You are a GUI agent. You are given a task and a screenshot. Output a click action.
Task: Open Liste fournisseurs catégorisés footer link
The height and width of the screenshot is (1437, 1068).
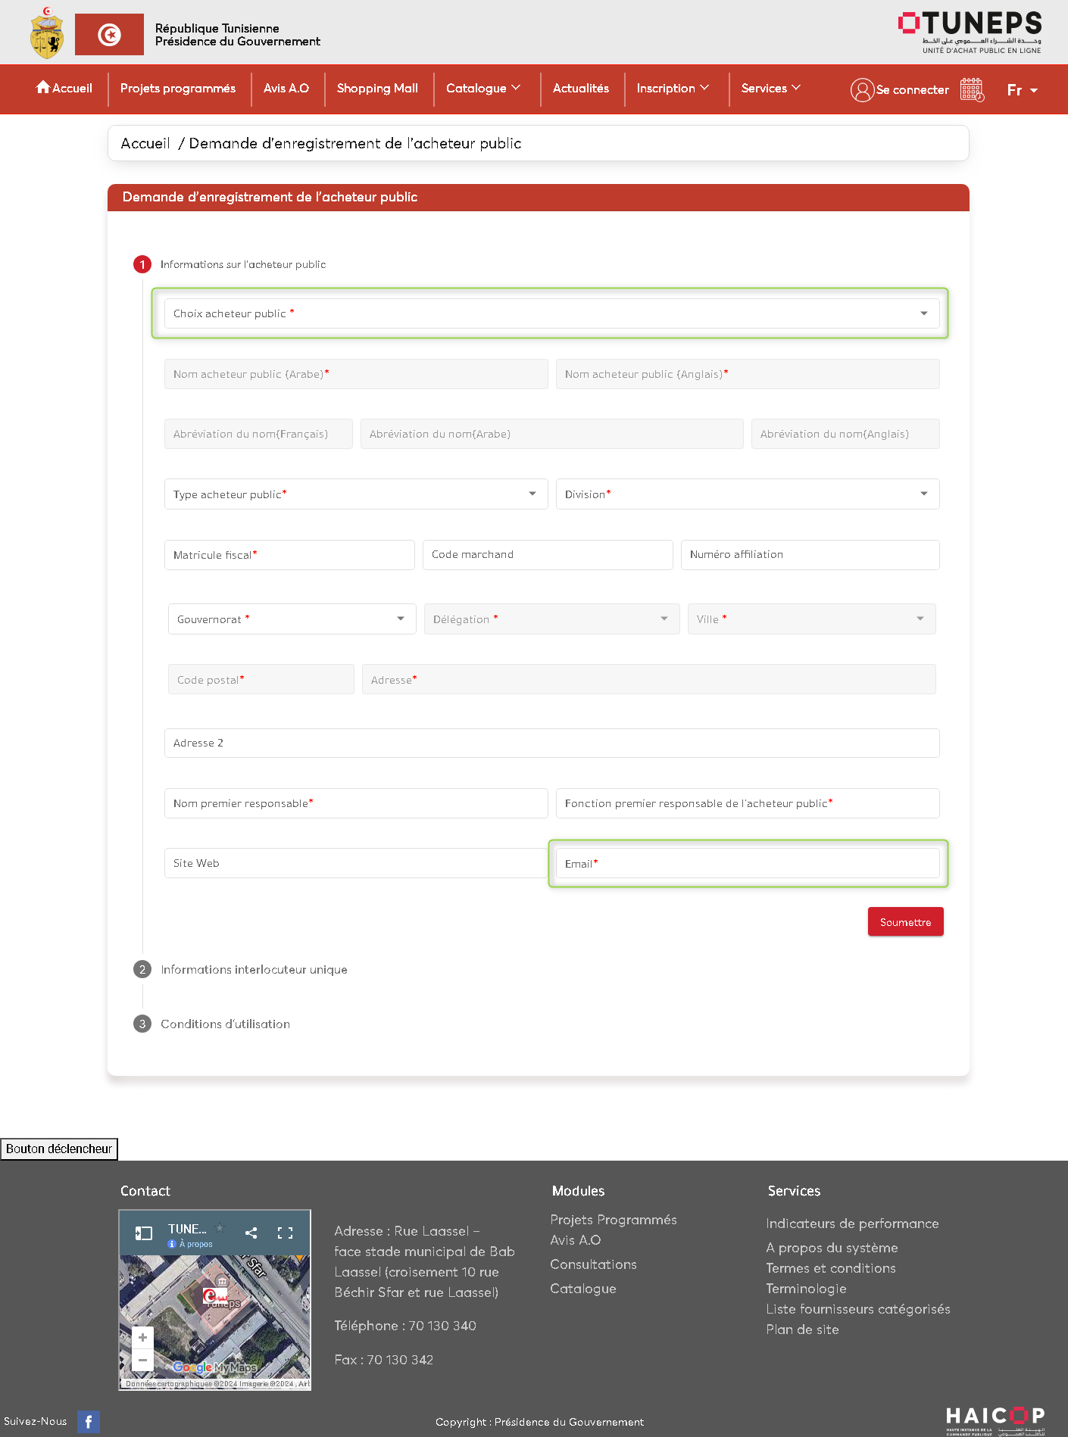857,1309
